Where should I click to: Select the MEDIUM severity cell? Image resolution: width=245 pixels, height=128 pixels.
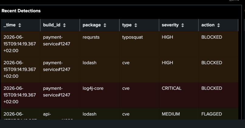pyautogui.click(x=171, y=114)
